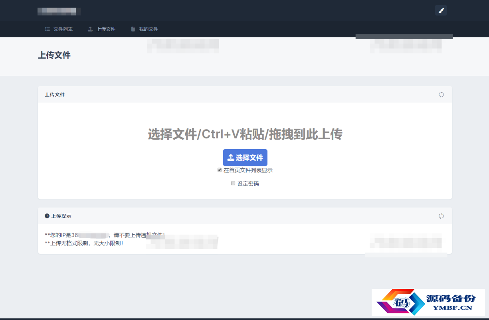Click the site logo in header
The width and height of the screenshot is (489, 320).
coord(59,11)
